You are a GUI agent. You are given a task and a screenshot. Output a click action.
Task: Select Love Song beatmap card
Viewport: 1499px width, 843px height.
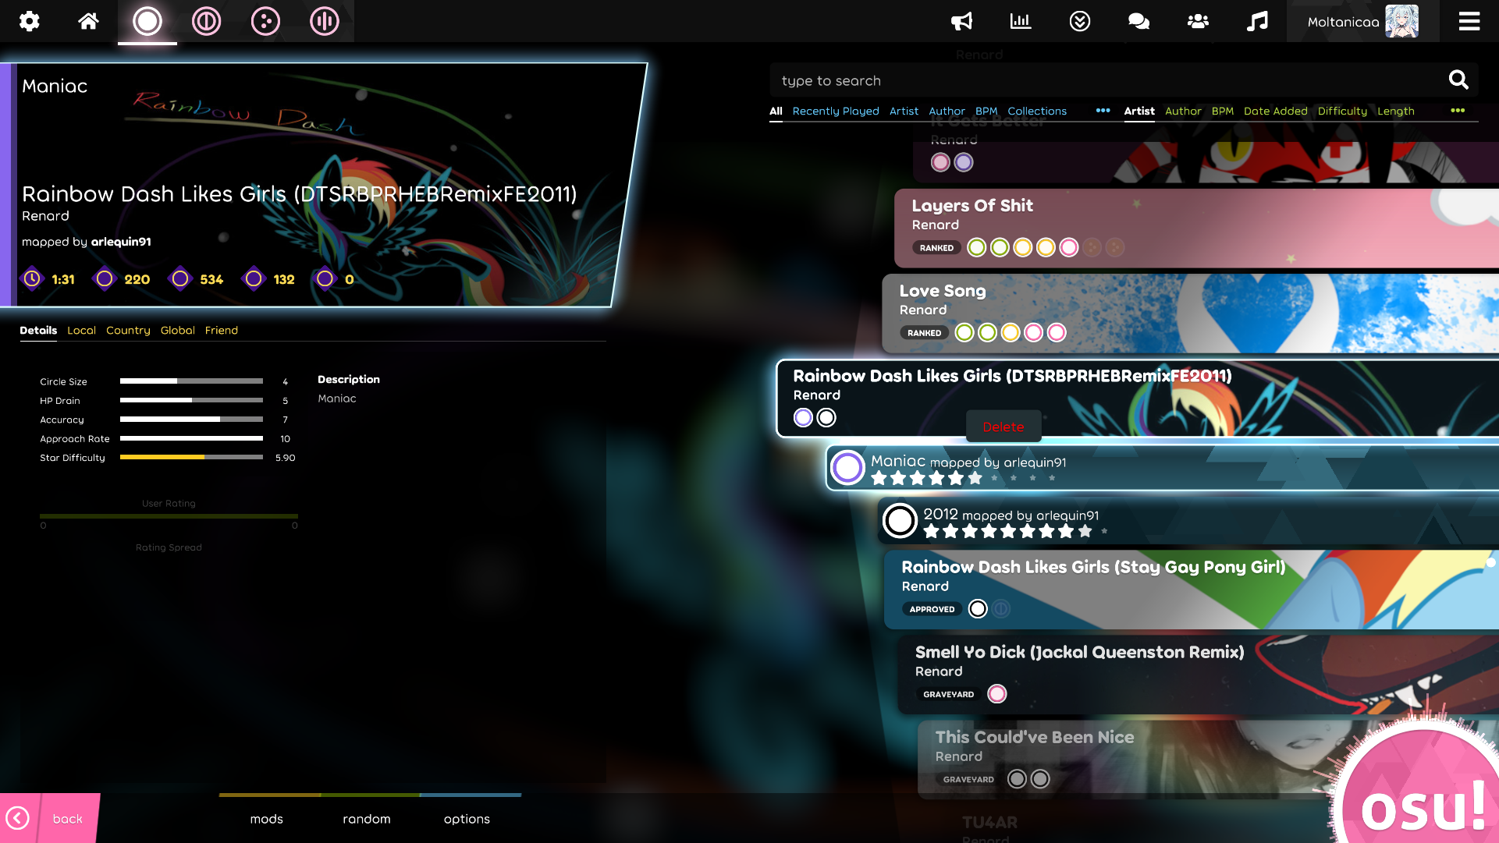[x=1190, y=313]
